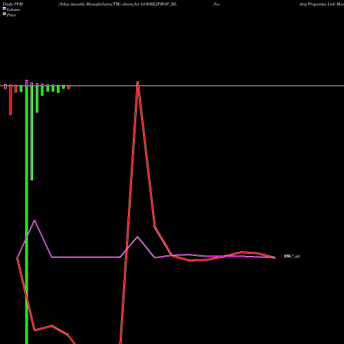
Task: Click the 'Properties Ltd' company name text
Action: coord(321,4)
